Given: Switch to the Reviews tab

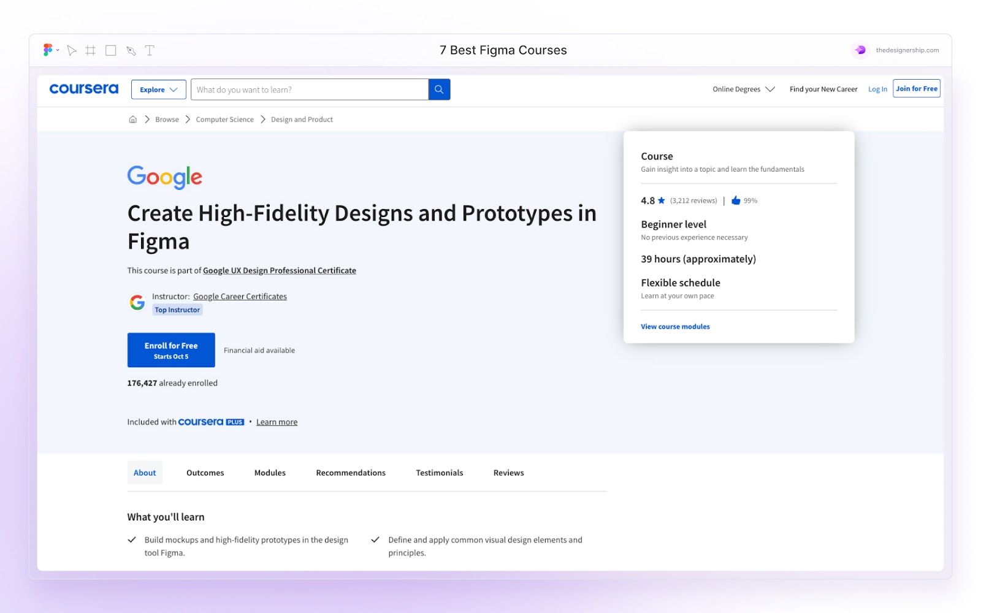Looking at the screenshot, I should coord(508,472).
